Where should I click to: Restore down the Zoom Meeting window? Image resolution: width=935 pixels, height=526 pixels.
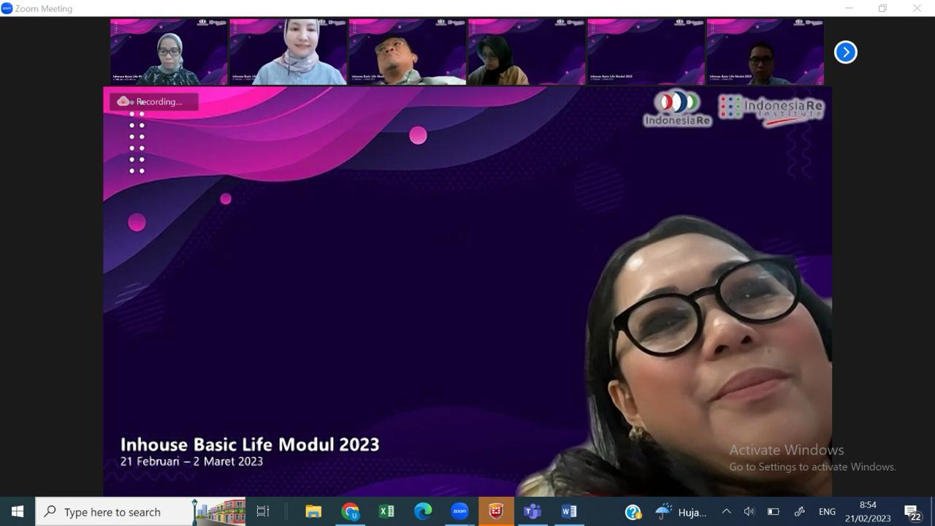pos(882,8)
